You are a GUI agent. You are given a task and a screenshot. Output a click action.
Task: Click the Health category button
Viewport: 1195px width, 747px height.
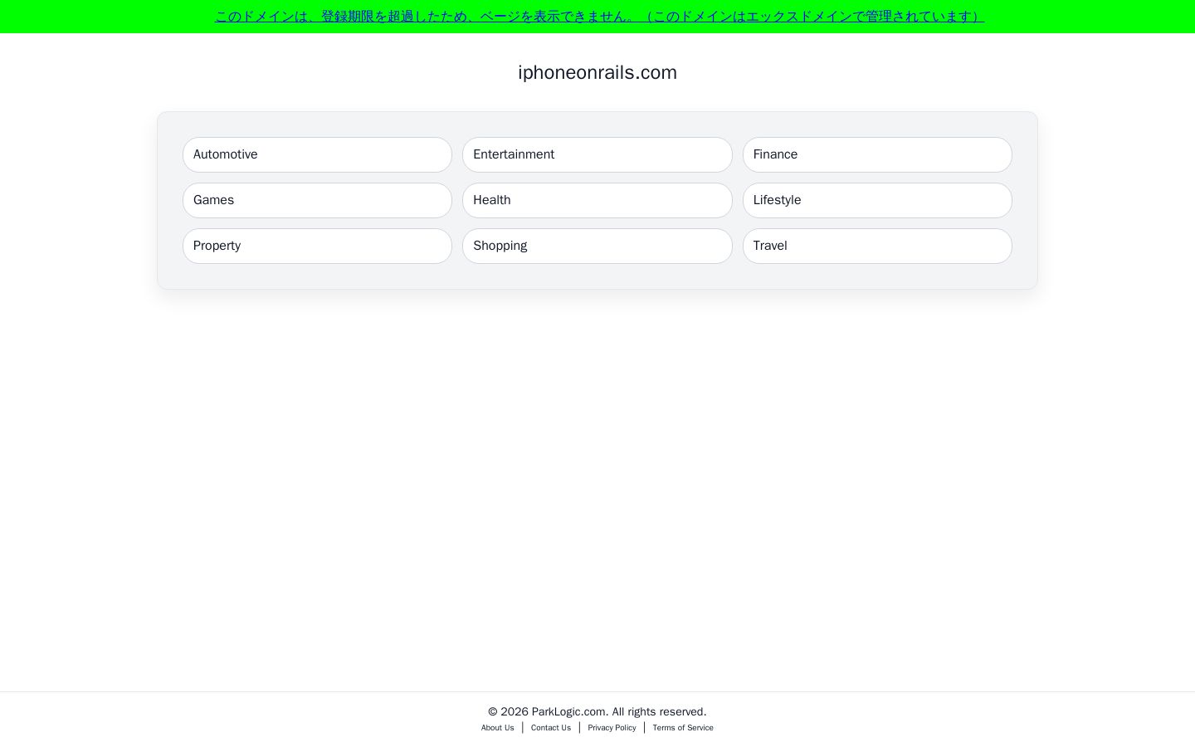click(x=597, y=200)
